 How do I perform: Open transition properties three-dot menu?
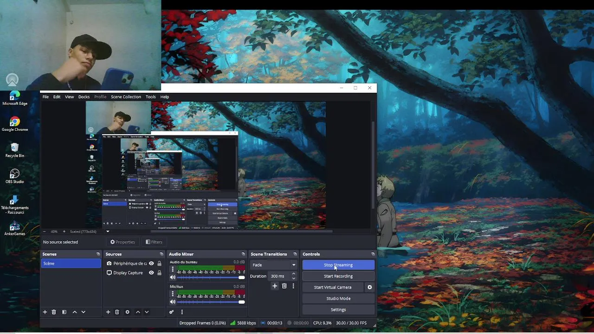[x=293, y=286]
